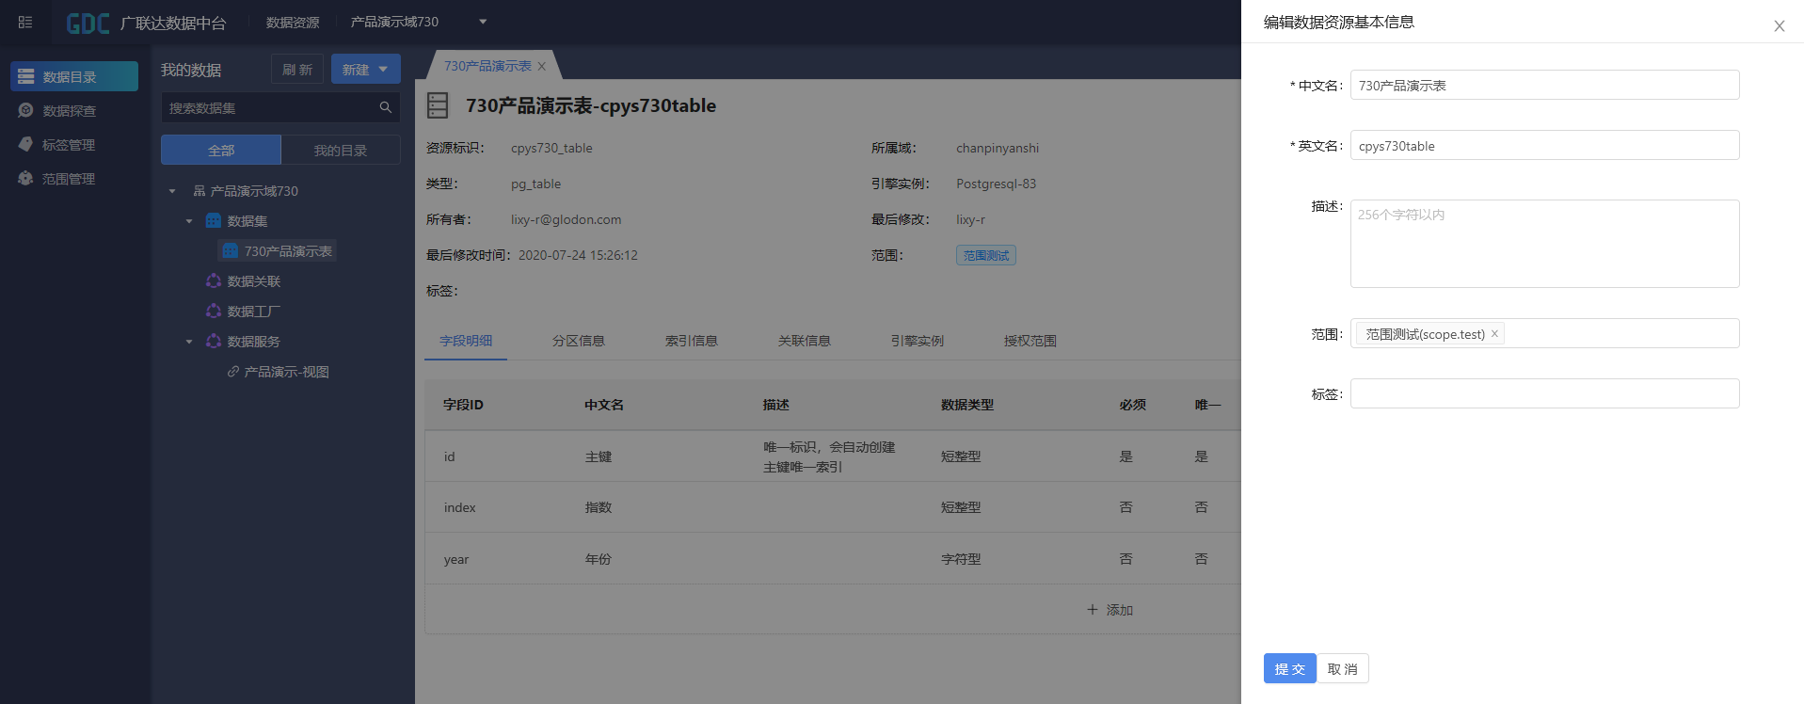Select the 730产品演示表 dataset tree item
Screen dimensions: 1804x704
(287, 251)
